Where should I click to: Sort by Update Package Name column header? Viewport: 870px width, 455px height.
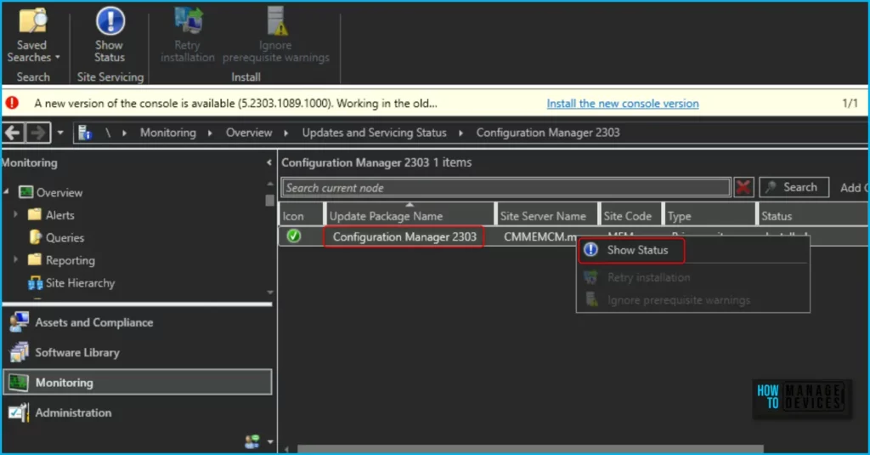410,216
